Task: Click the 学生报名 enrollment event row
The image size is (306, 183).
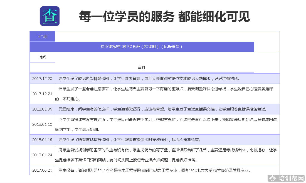Action: coord(154,170)
